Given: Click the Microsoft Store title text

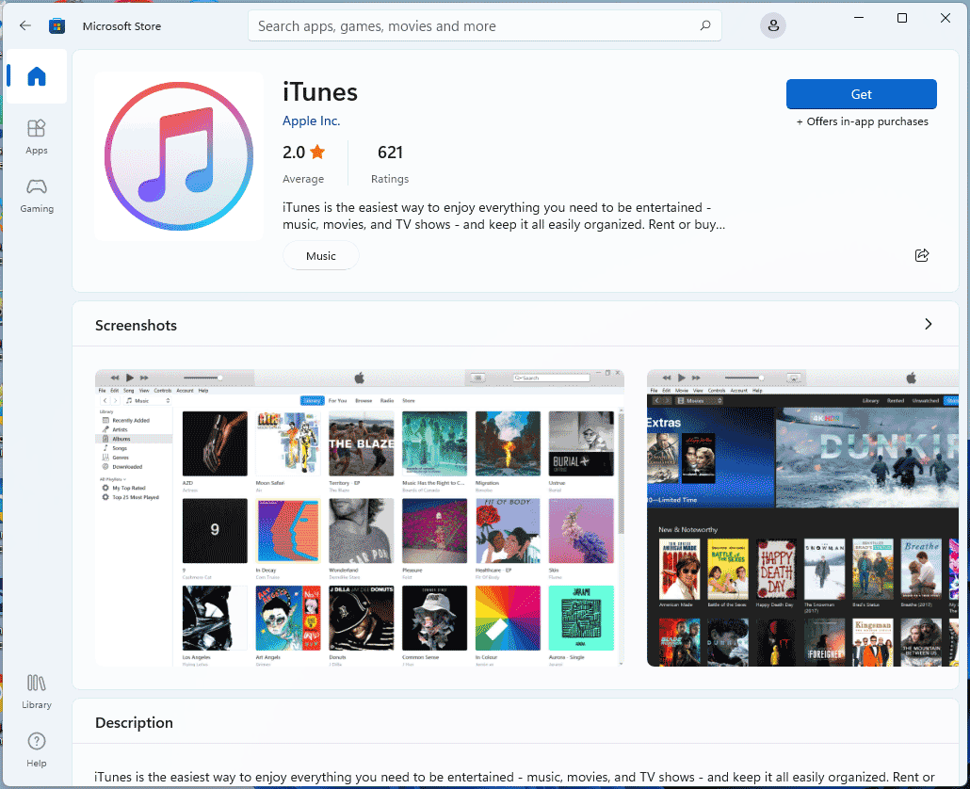Looking at the screenshot, I should click(x=121, y=26).
